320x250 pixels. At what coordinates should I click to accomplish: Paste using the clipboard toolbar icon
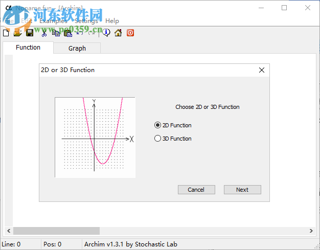tap(68, 33)
